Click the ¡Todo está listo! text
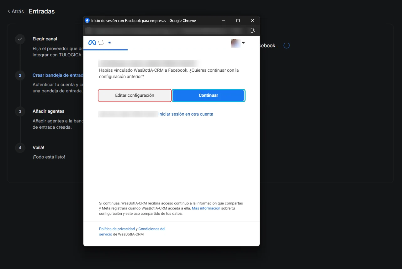The width and height of the screenshot is (402, 269). coord(49,157)
